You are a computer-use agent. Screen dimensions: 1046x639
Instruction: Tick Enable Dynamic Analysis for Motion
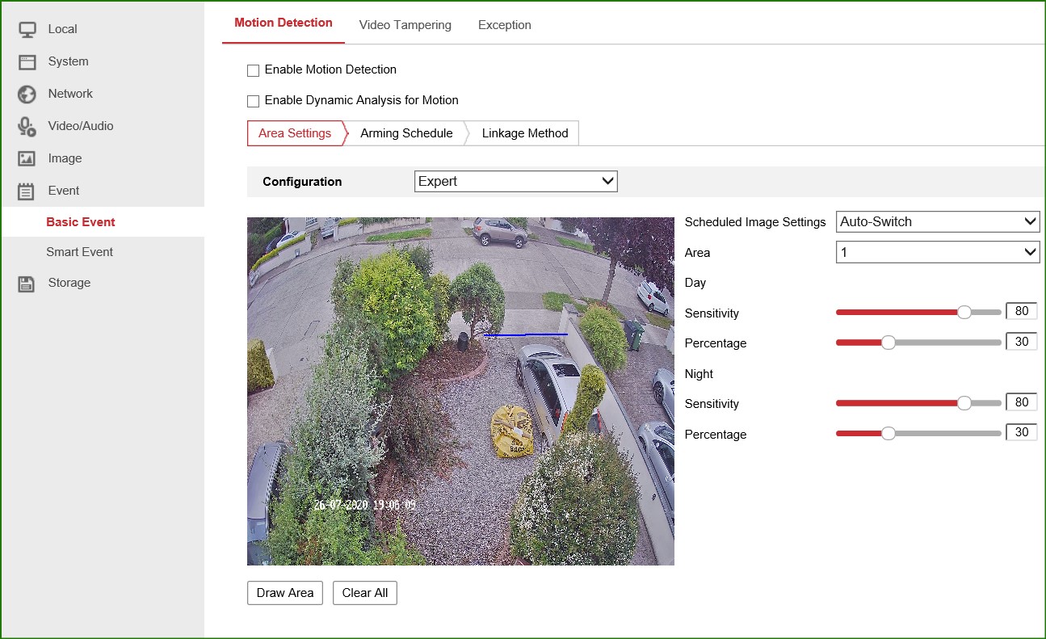click(253, 101)
